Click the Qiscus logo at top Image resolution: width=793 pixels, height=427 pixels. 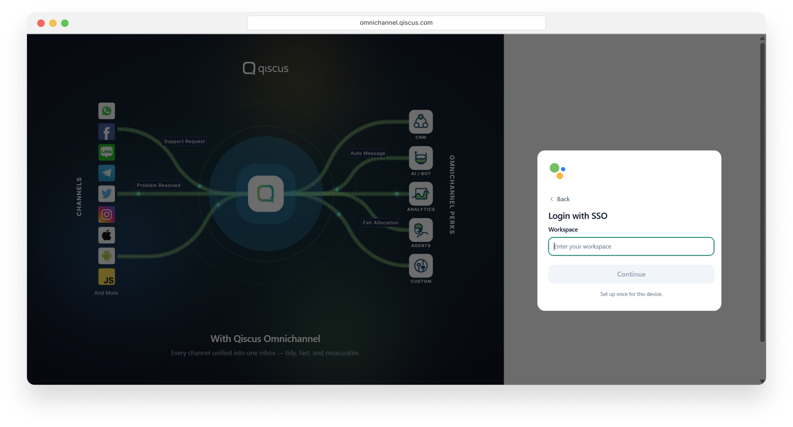point(266,68)
